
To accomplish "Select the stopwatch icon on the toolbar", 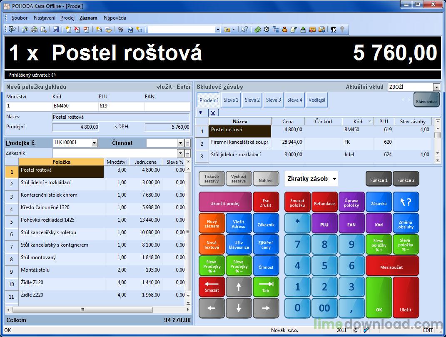I will pos(266,30).
